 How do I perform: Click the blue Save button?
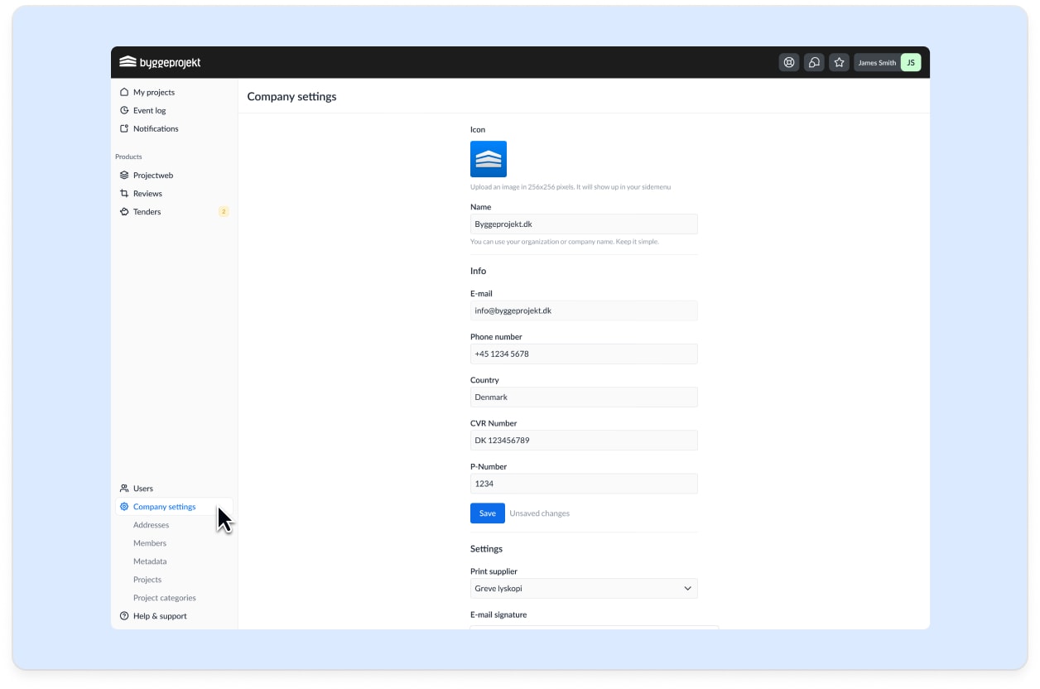pos(487,513)
